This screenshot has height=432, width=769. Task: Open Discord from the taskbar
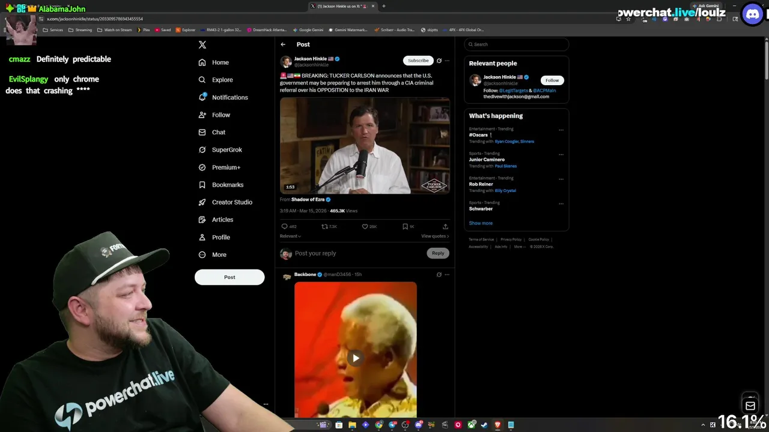[x=419, y=425]
